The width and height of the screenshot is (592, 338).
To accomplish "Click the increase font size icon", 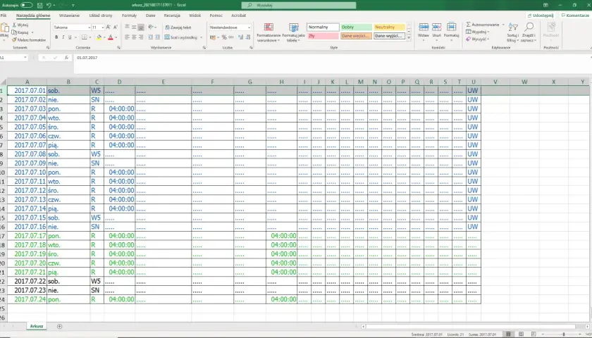I will [109, 27].
